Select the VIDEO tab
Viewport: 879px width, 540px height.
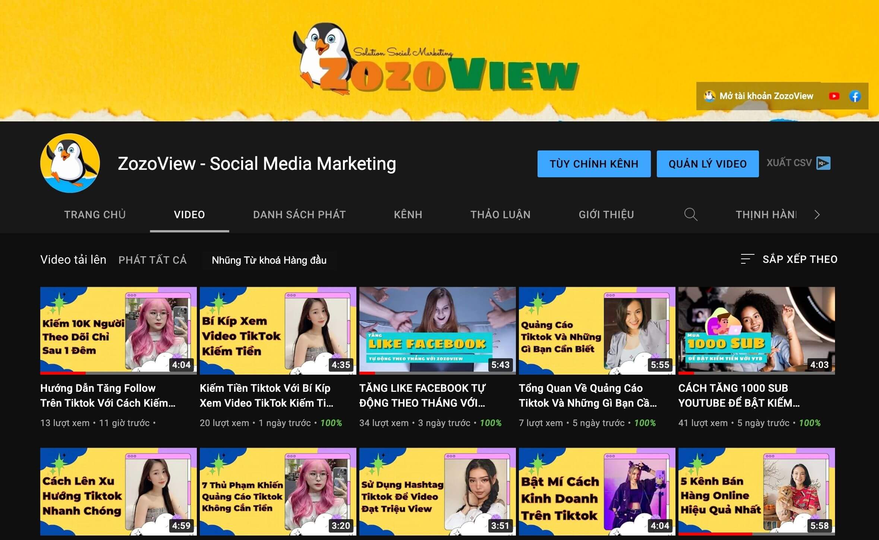189,215
